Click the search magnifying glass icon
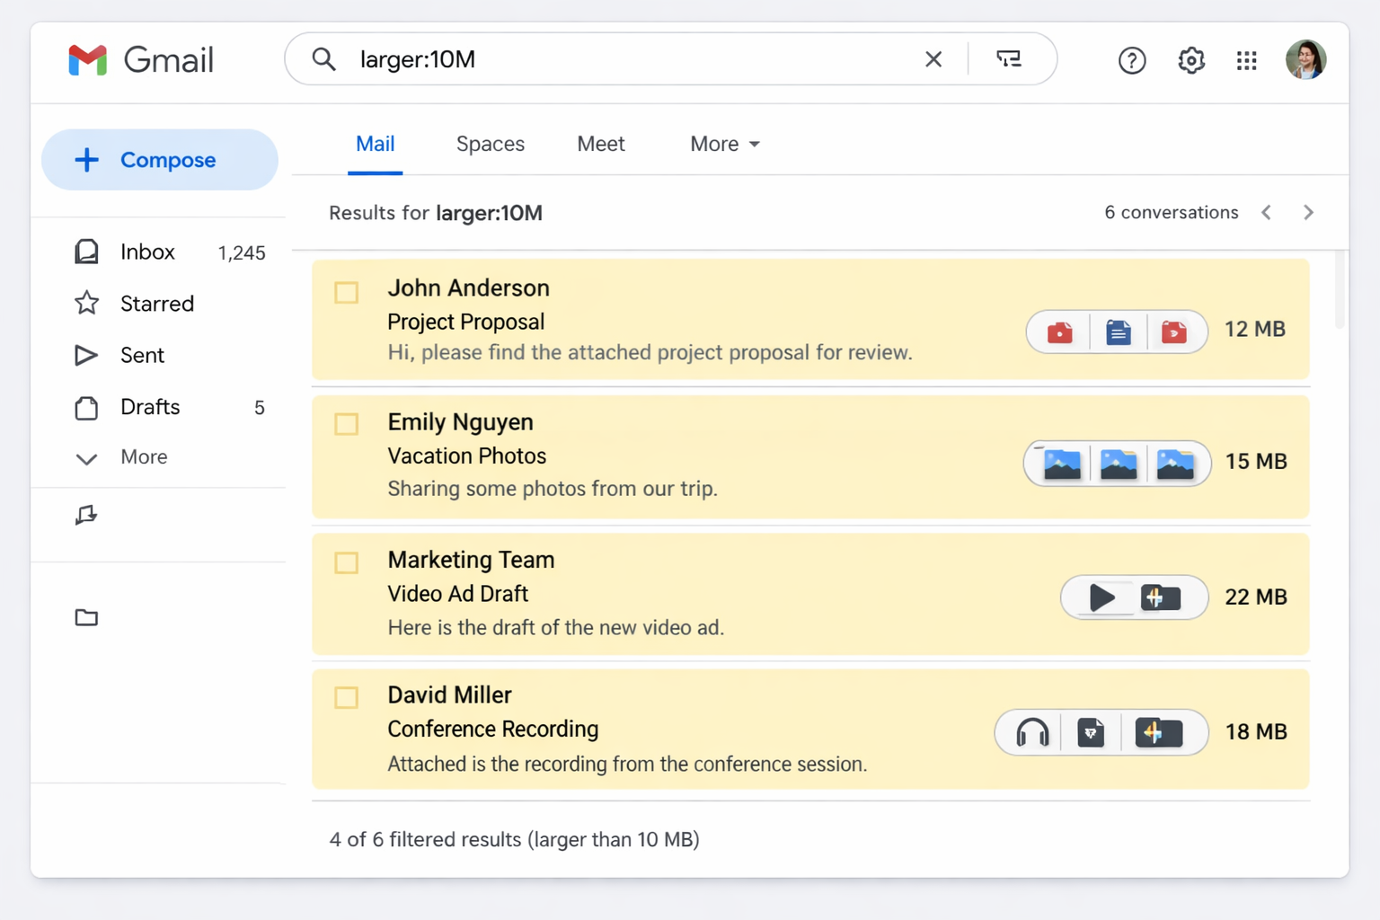This screenshot has width=1380, height=920. pyautogui.click(x=323, y=59)
